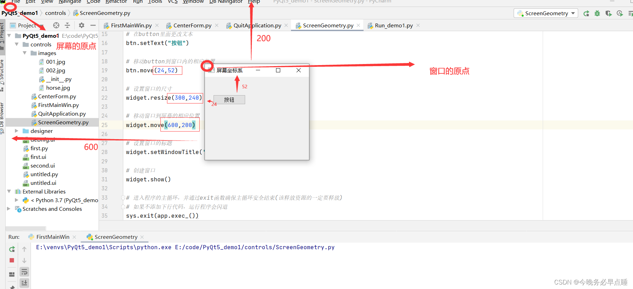Click the up arrow in the Run panel
Viewport: 633px width, 289px height.
click(x=24, y=249)
